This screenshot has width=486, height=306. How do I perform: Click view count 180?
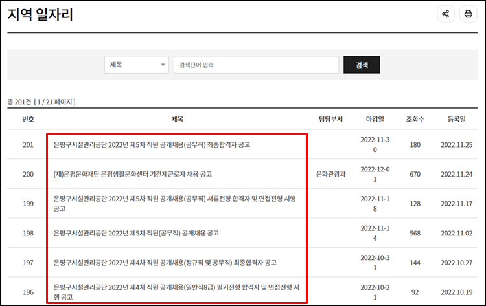point(415,145)
